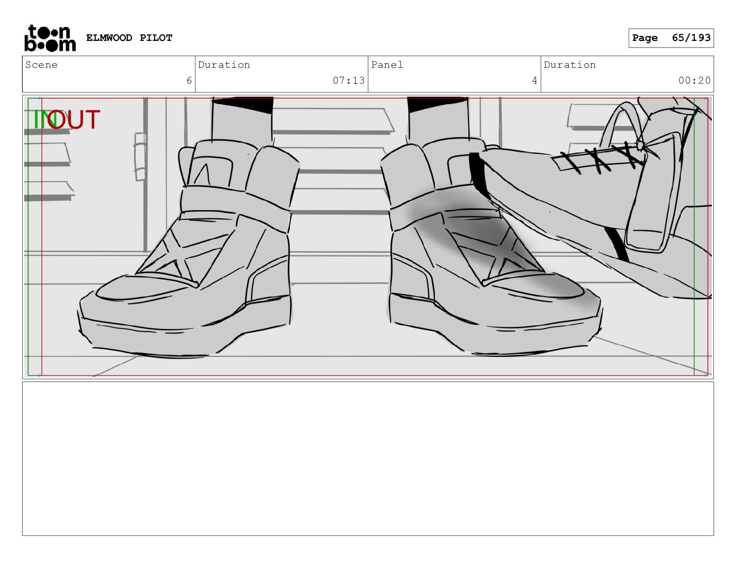
Task: Select the ELMWOOD PILOT title text
Action: [x=129, y=38]
